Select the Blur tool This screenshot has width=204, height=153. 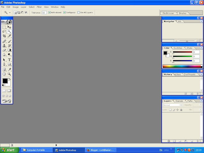pyautogui.click(x=4, y=55)
